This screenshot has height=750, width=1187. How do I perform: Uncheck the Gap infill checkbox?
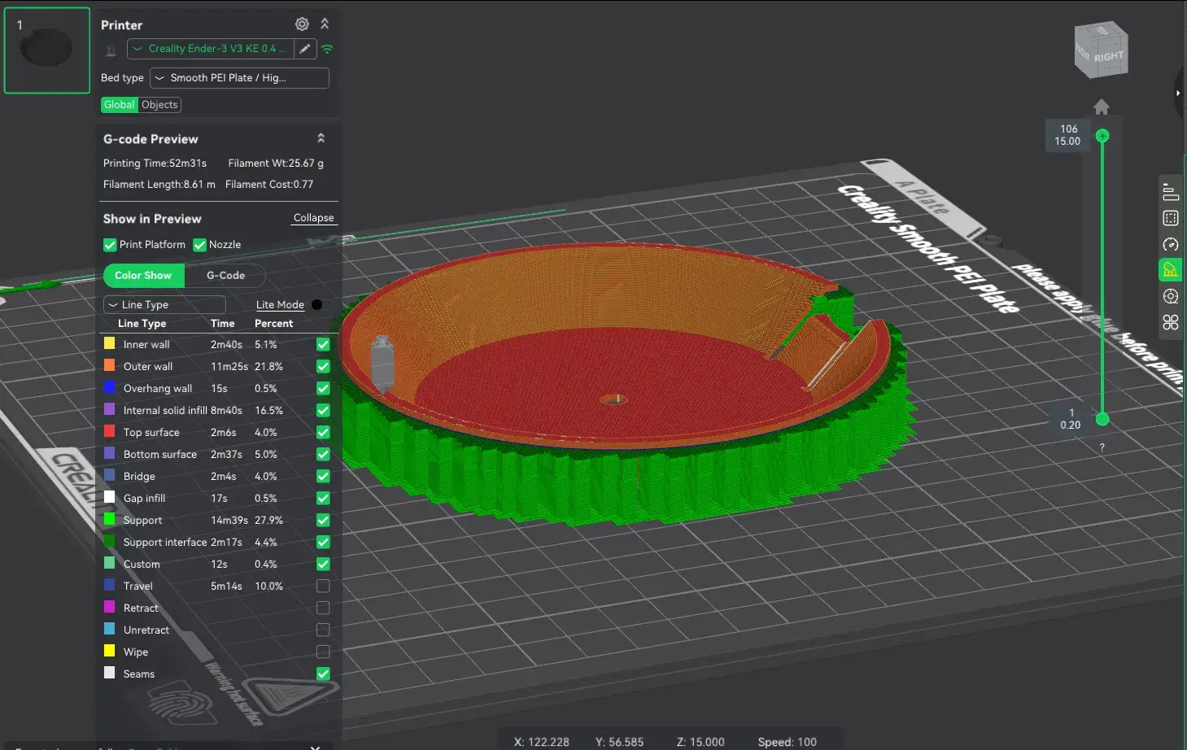click(323, 498)
